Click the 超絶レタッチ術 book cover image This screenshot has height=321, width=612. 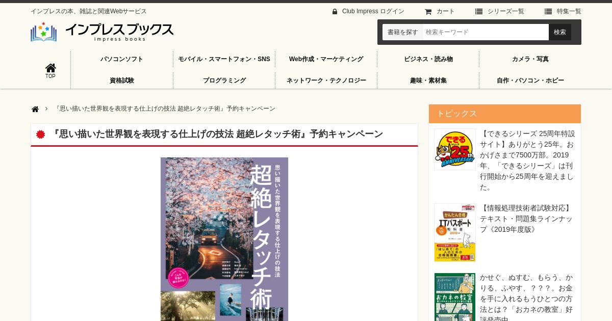[x=224, y=239]
